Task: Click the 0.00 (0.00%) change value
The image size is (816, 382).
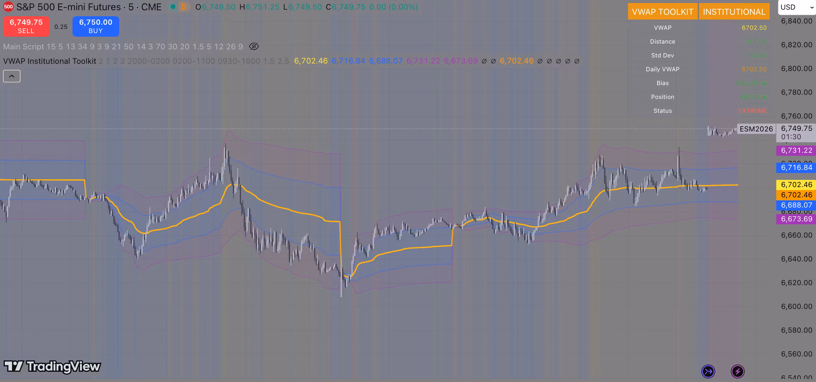Action: click(x=394, y=7)
